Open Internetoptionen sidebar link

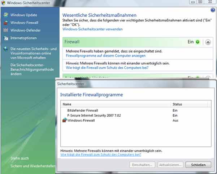(23, 38)
